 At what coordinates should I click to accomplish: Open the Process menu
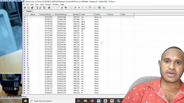(x=48, y=5)
